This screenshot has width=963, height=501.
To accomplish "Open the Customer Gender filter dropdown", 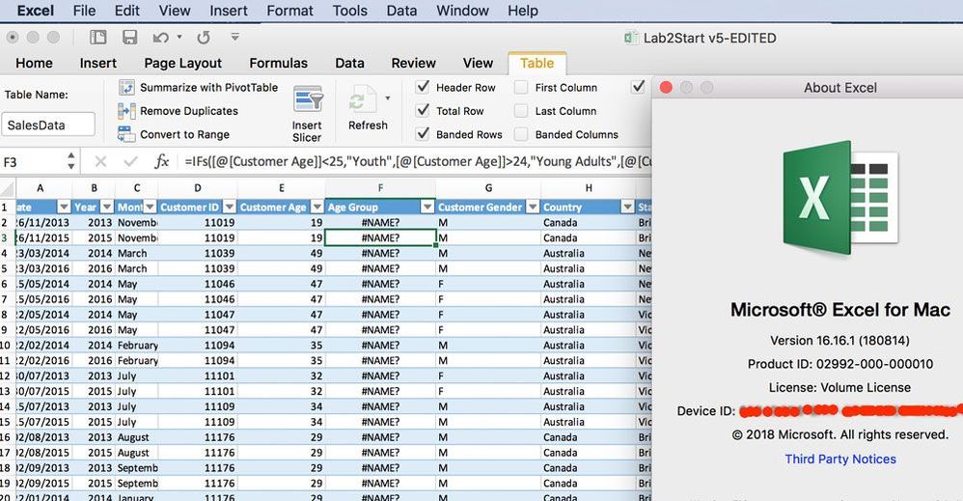I will [x=533, y=208].
